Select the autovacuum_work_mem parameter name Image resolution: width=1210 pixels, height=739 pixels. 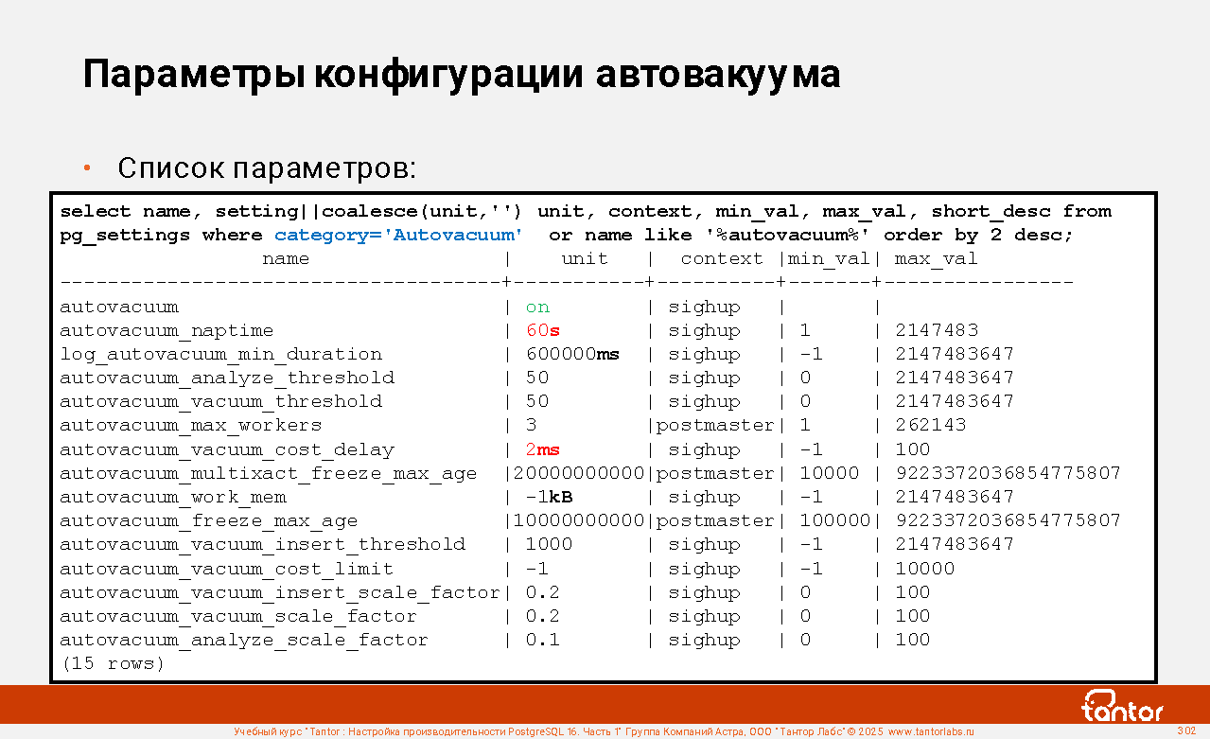[x=173, y=497]
